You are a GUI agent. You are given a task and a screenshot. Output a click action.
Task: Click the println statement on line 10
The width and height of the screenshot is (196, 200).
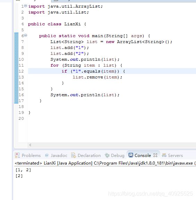tap(85, 59)
